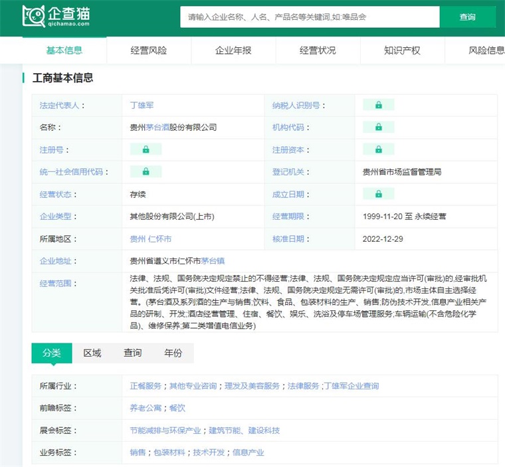The height and width of the screenshot is (467, 505).
Task: Switch to the 经营风险 tab
Action: 149,50
